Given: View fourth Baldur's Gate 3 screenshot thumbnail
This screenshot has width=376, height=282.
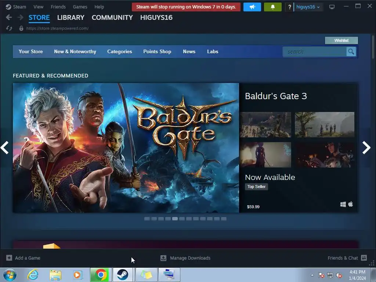Looking at the screenshot, I should point(325,155).
